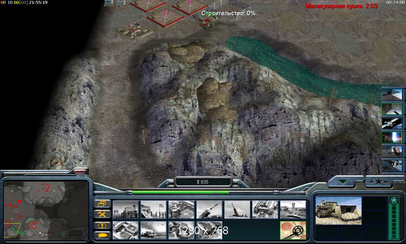Open chat with the speech bubble button
The width and height of the screenshot is (406, 244).
click(102, 235)
